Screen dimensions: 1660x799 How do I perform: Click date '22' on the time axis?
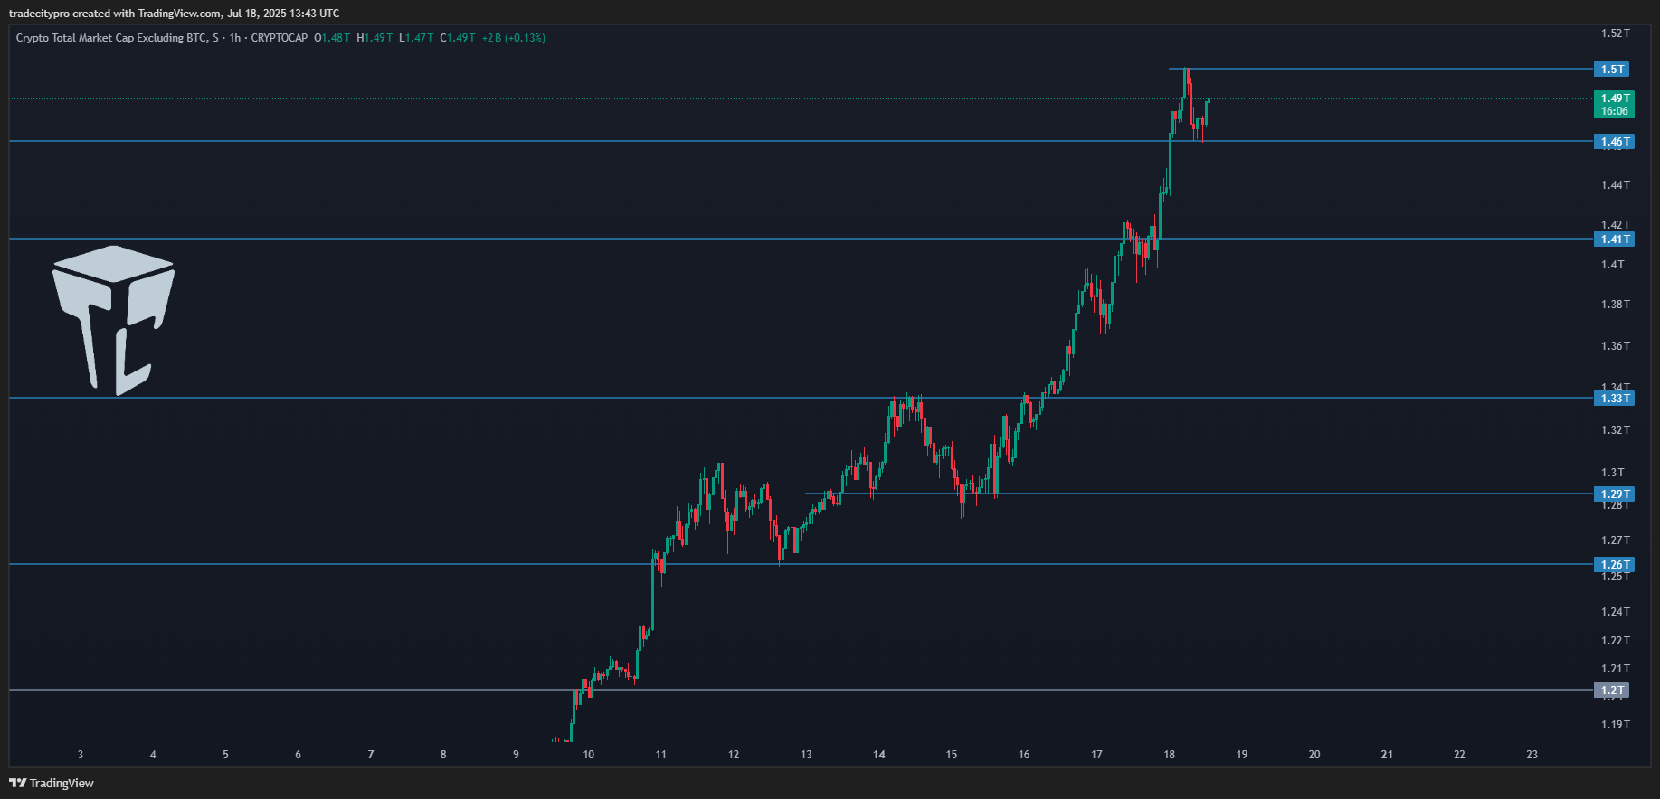coord(1459,755)
